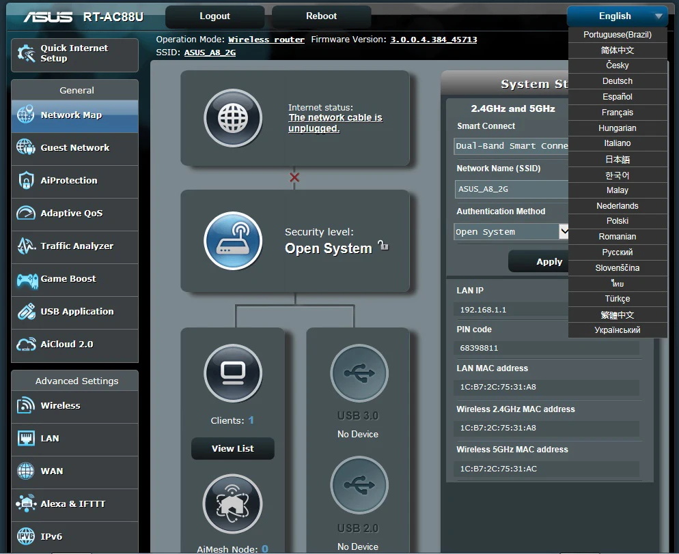Click the ASUS_A8_2G SSID link
The height and width of the screenshot is (554, 679).
pos(210,53)
